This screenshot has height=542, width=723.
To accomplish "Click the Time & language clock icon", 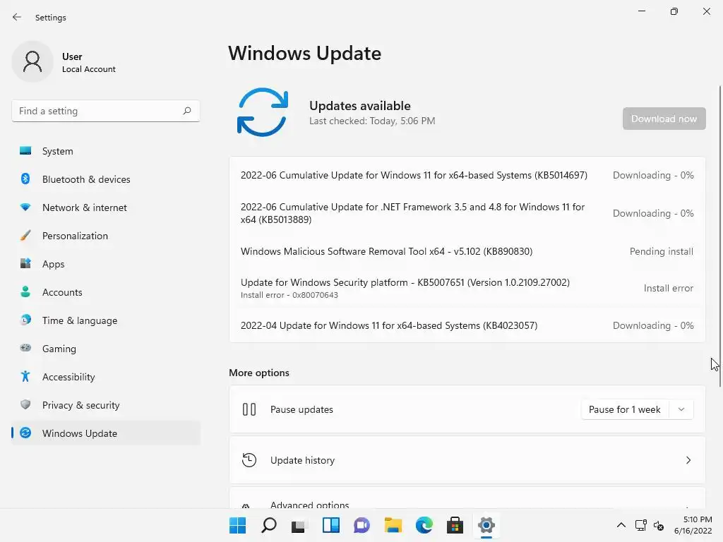I will tap(25, 320).
